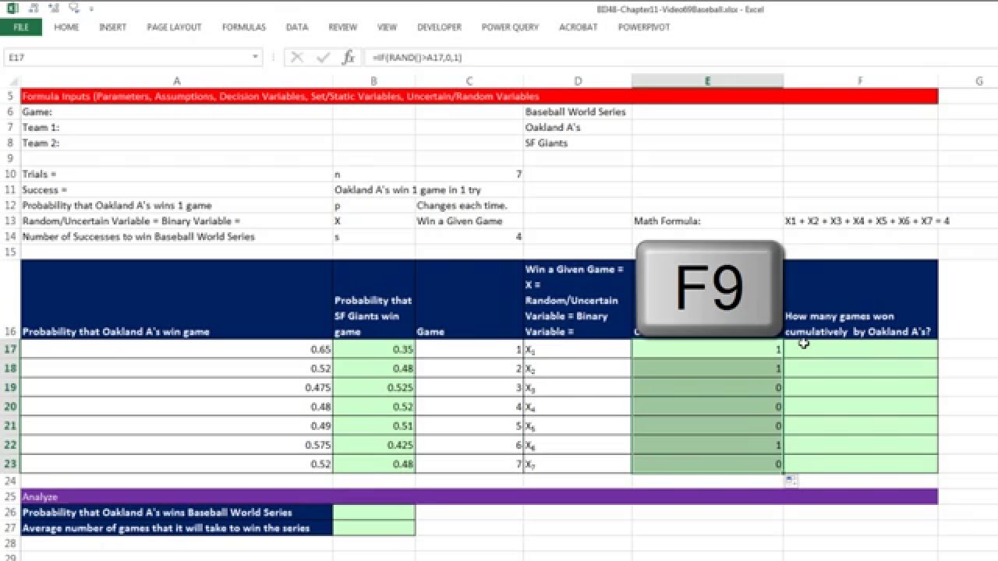The image size is (998, 561).
Task: Select 'Average number of games that it will take'
Action: (177, 527)
